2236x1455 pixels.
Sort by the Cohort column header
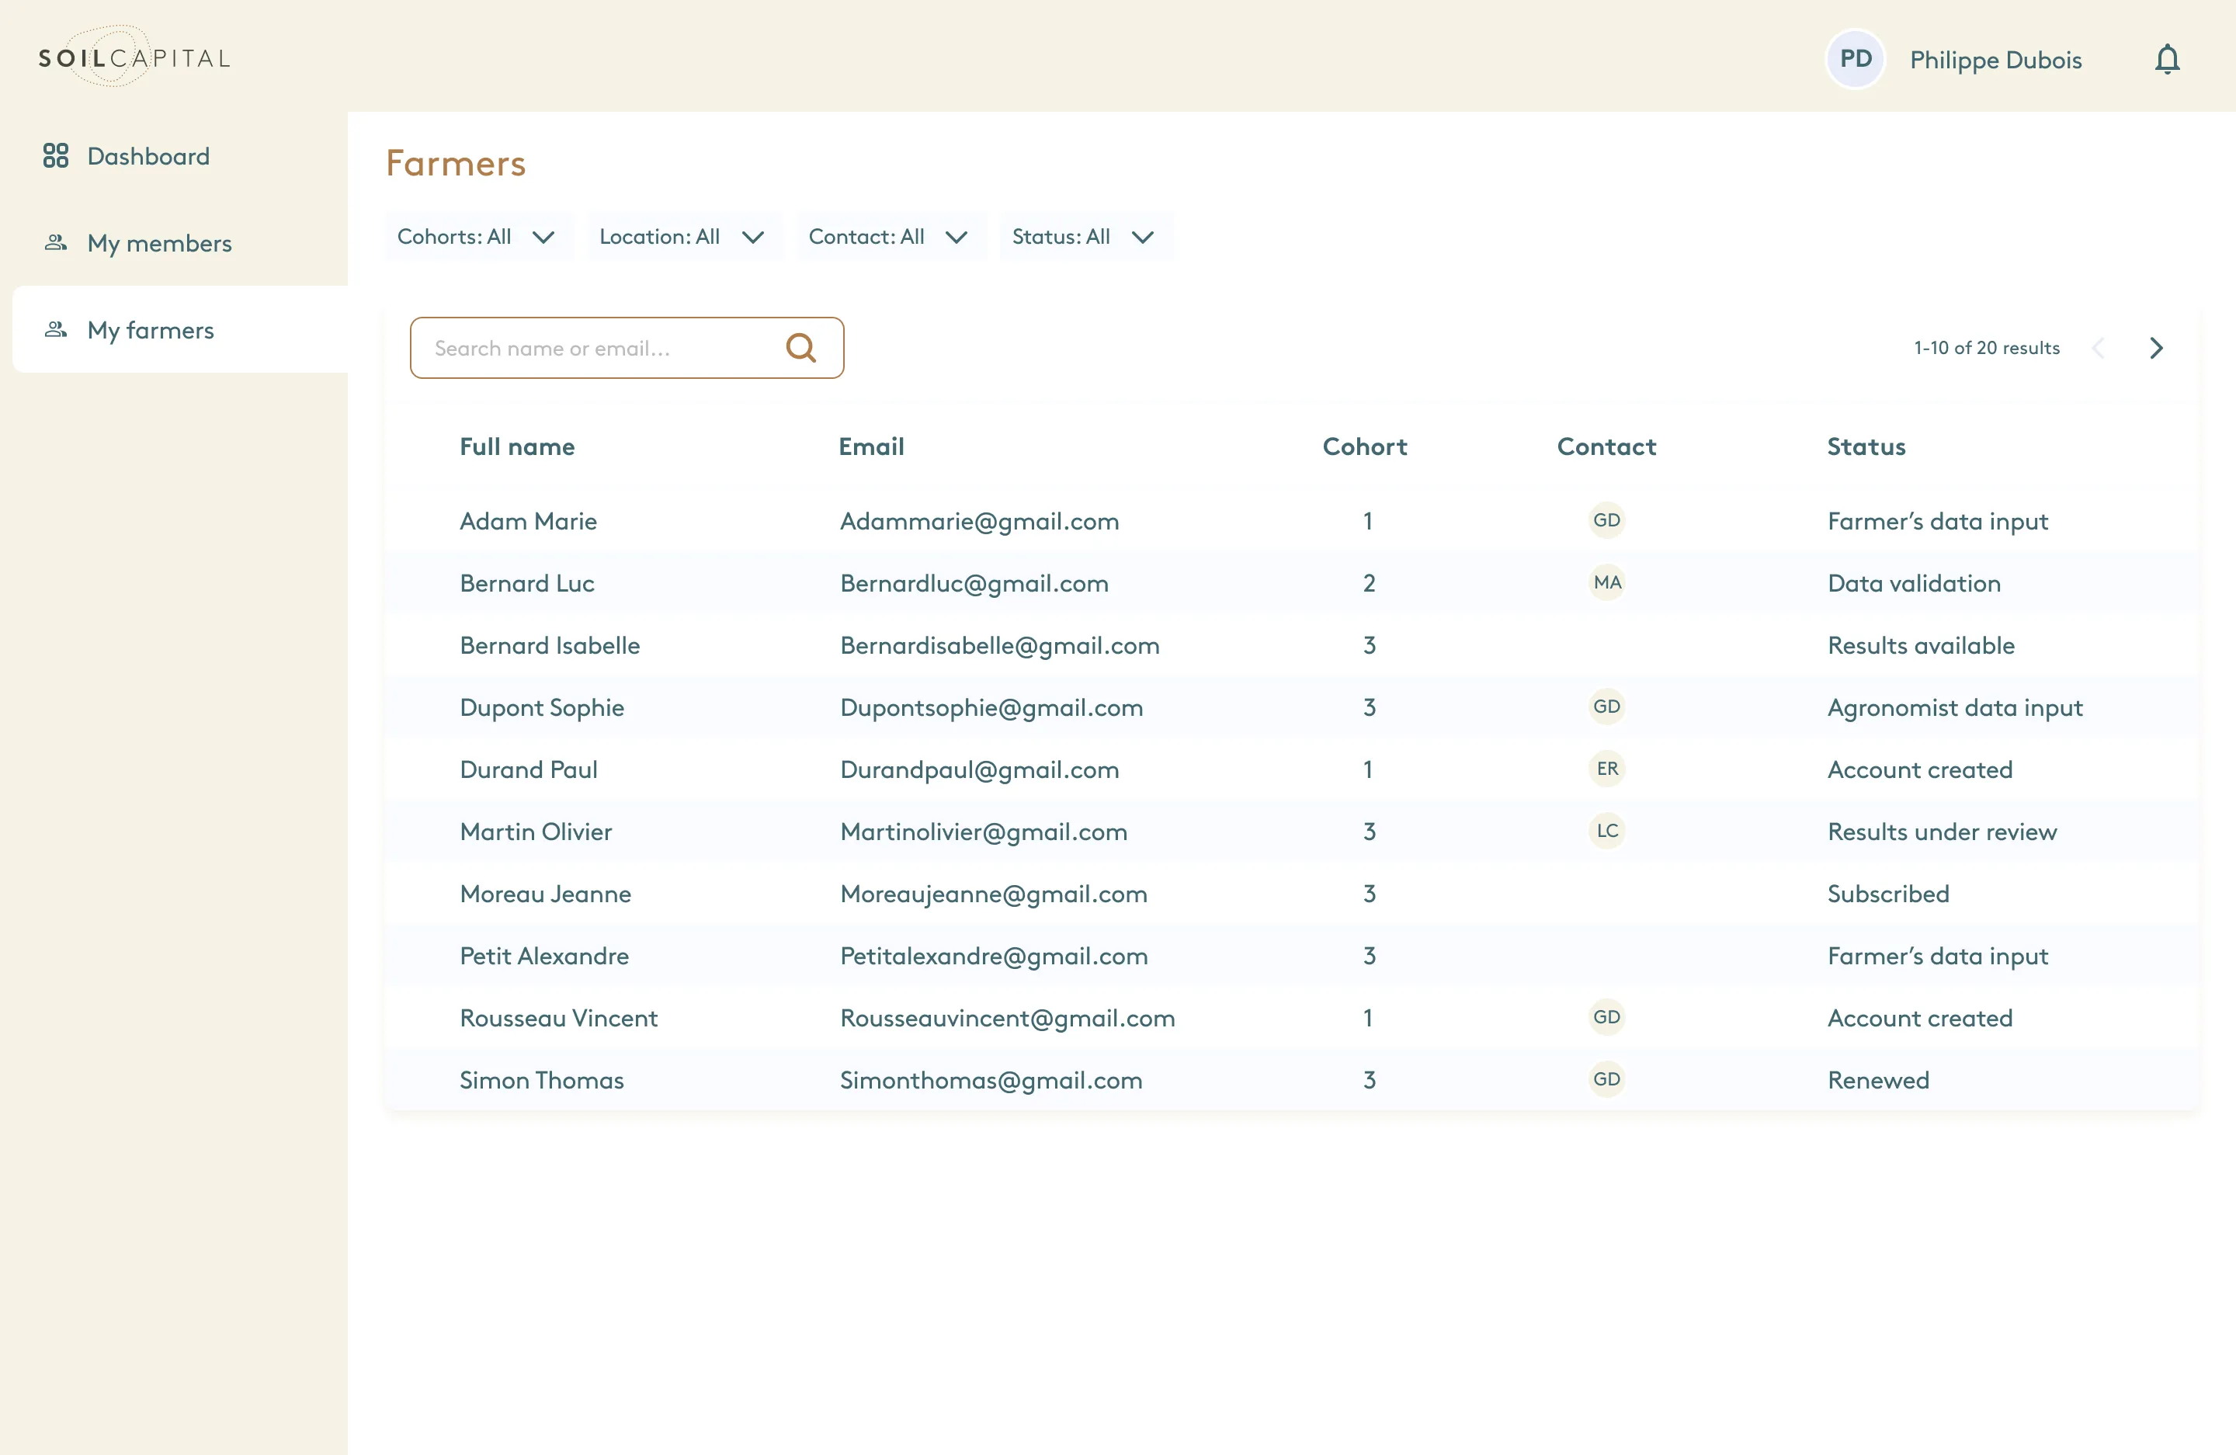(1364, 447)
